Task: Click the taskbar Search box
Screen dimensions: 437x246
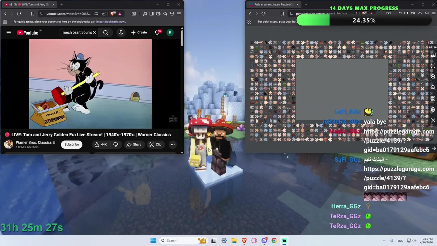Action: coord(183,241)
